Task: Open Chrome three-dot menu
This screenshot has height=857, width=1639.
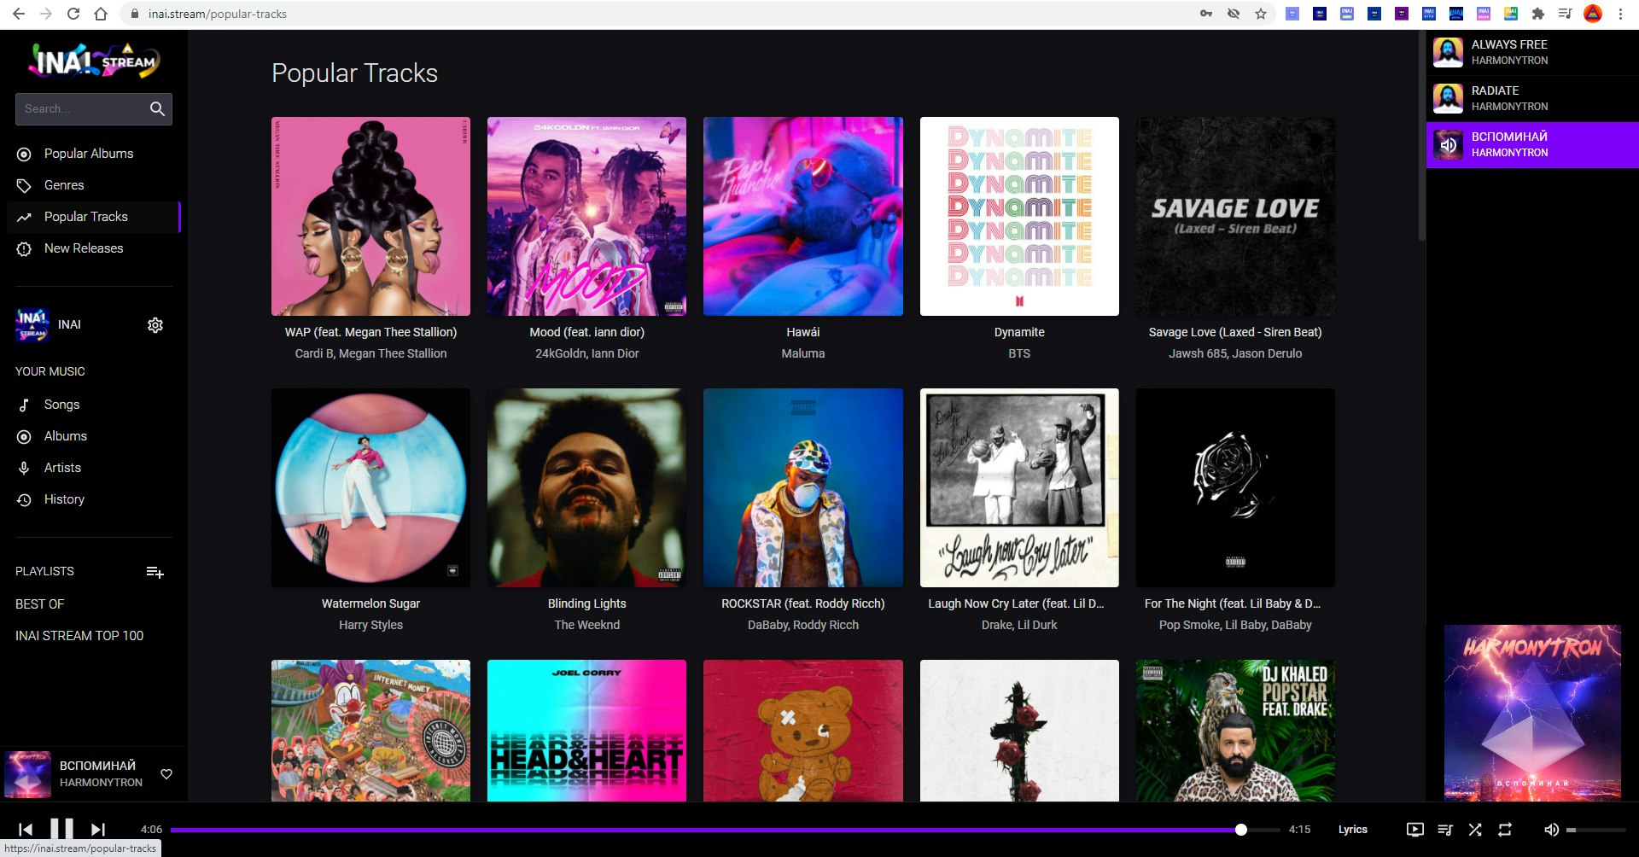Action: [1620, 14]
